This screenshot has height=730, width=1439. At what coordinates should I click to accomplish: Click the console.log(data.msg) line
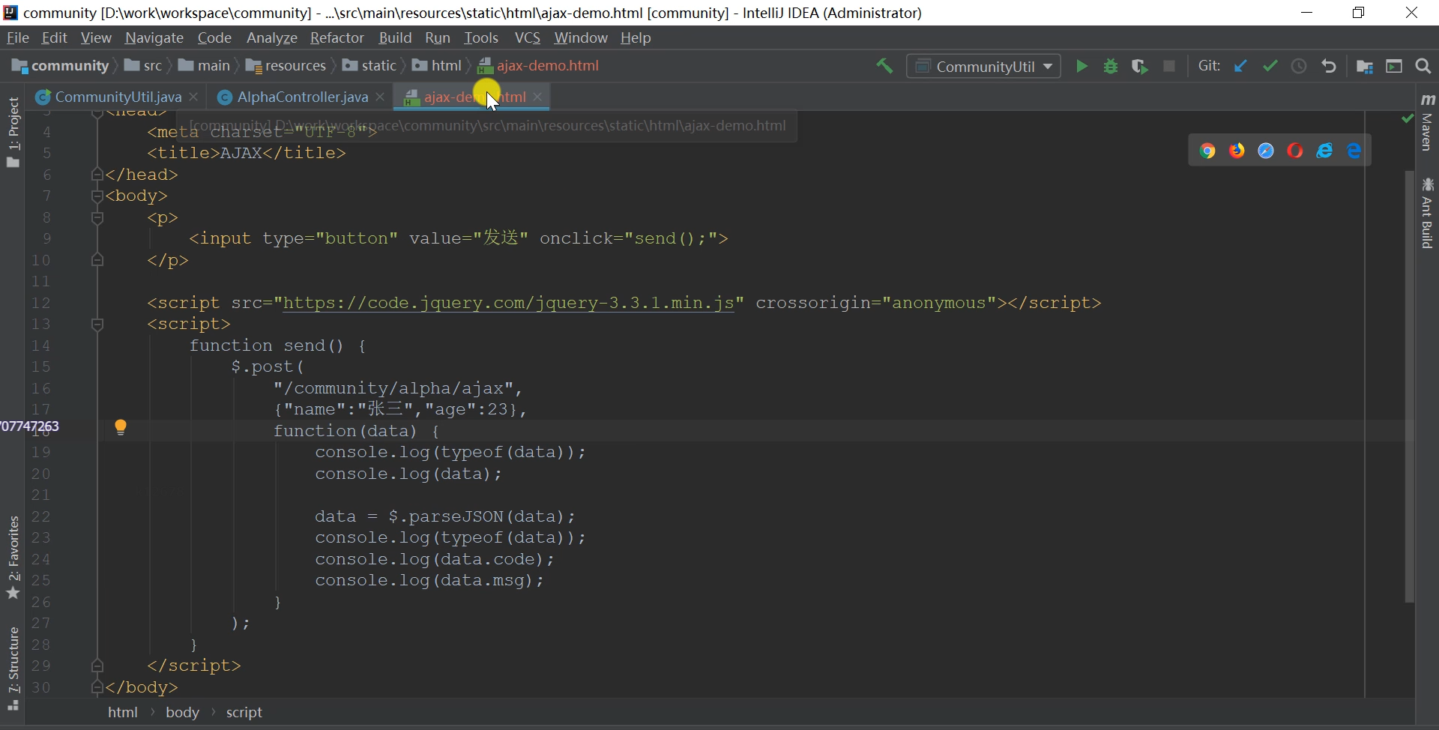pyautogui.click(x=429, y=581)
